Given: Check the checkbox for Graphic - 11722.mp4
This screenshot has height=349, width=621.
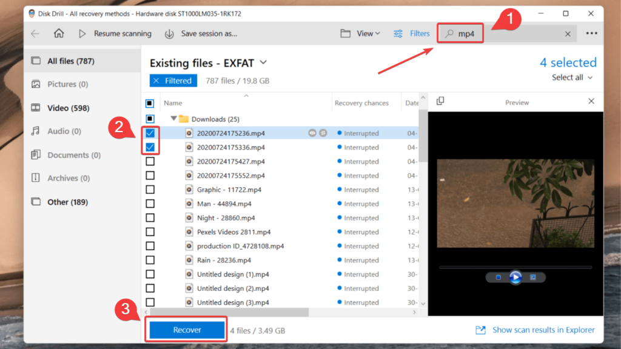Looking at the screenshot, I should pos(149,189).
